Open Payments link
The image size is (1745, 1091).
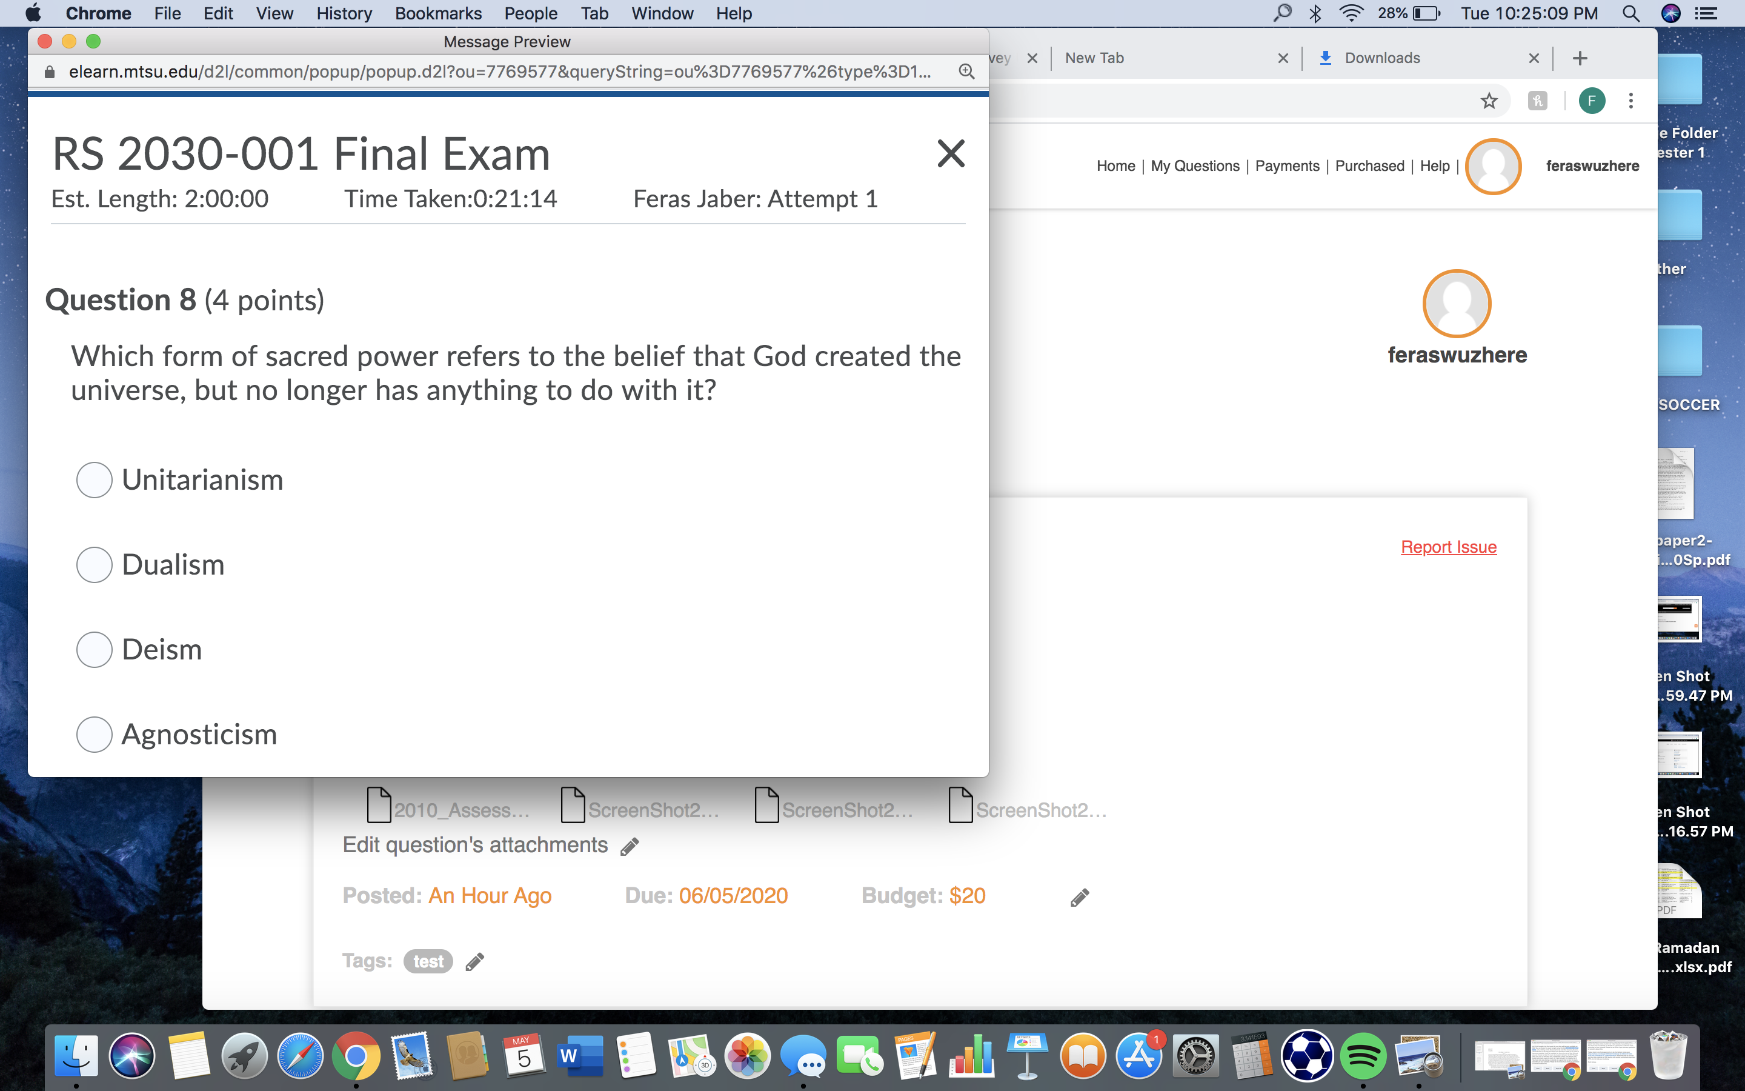tap(1287, 166)
